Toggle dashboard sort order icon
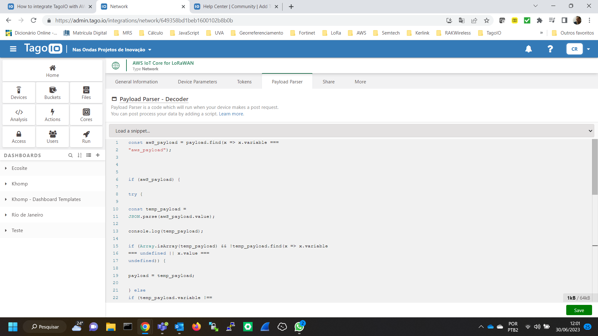The image size is (598, 336). pos(80,155)
